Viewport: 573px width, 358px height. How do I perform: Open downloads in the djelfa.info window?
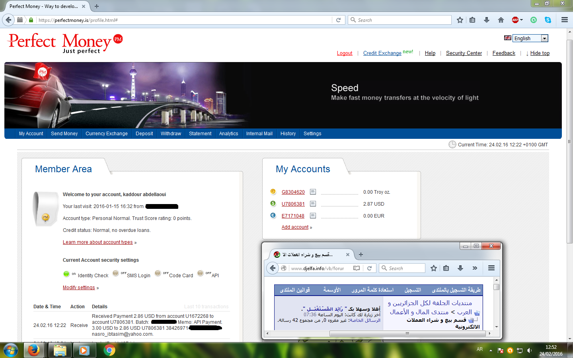(x=460, y=268)
